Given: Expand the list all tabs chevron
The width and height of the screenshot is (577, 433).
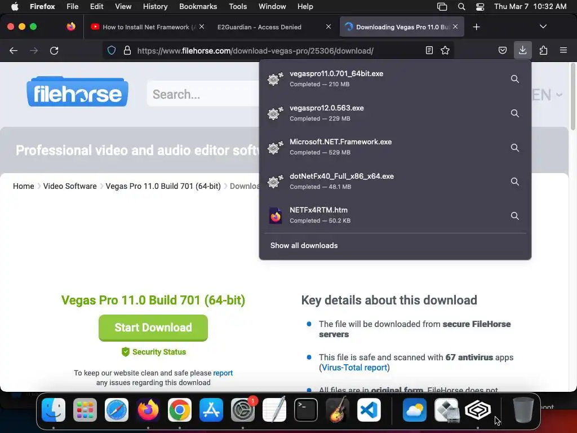Looking at the screenshot, I should [543, 26].
